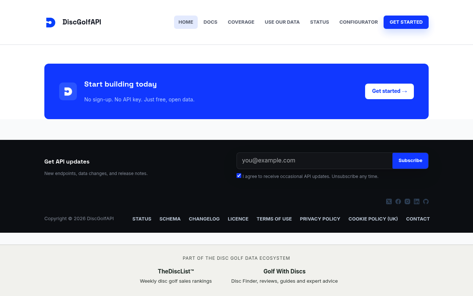This screenshot has width=473, height=296.
Task: Click 'Get API updates' heading
Action: 67,162
